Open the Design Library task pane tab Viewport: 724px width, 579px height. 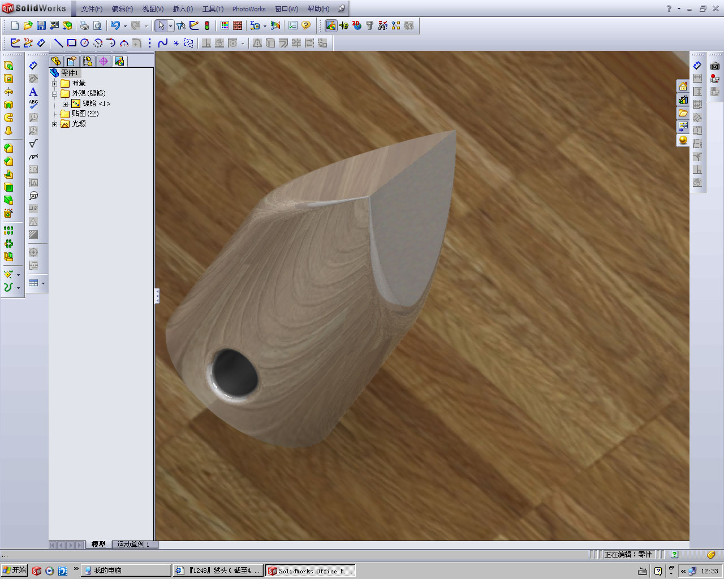point(683,100)
